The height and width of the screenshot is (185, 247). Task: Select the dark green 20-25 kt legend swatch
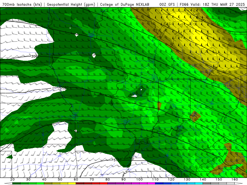[16, 183]
